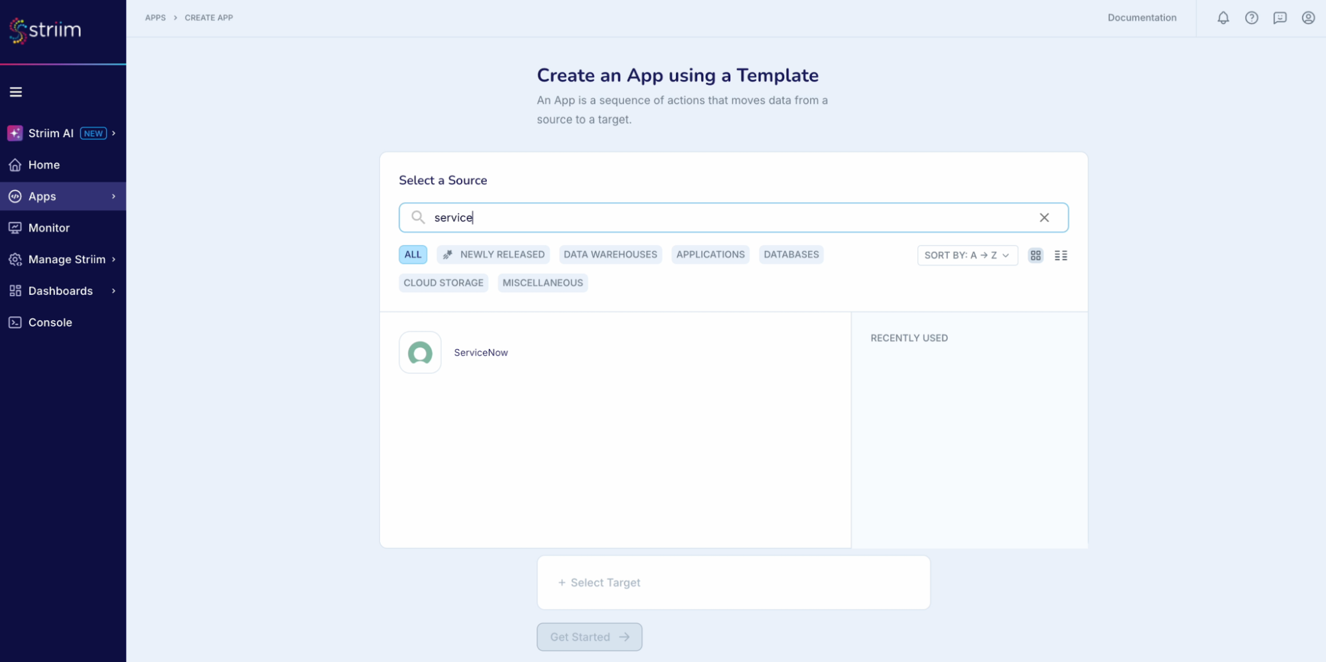Click the CREATE APP breadcrumb
This screenshot has width=1326, height=662.
click(209, 18)
